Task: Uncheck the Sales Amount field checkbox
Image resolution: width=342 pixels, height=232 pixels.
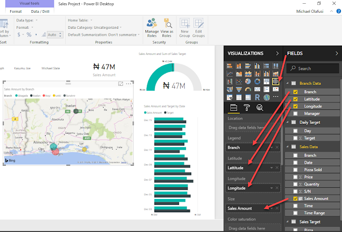Action: (296, 198)
